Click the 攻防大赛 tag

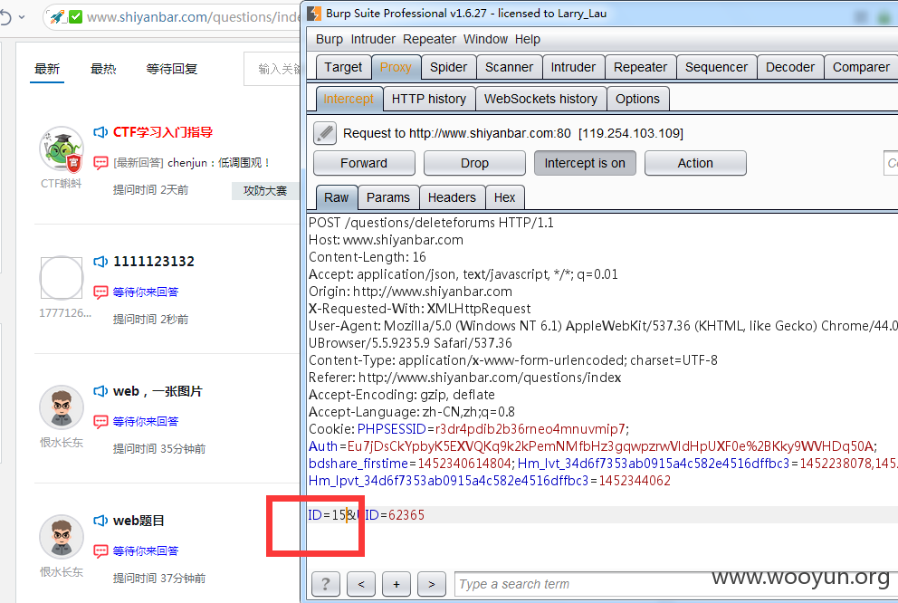pyautogui.click(x=265, y=191)
